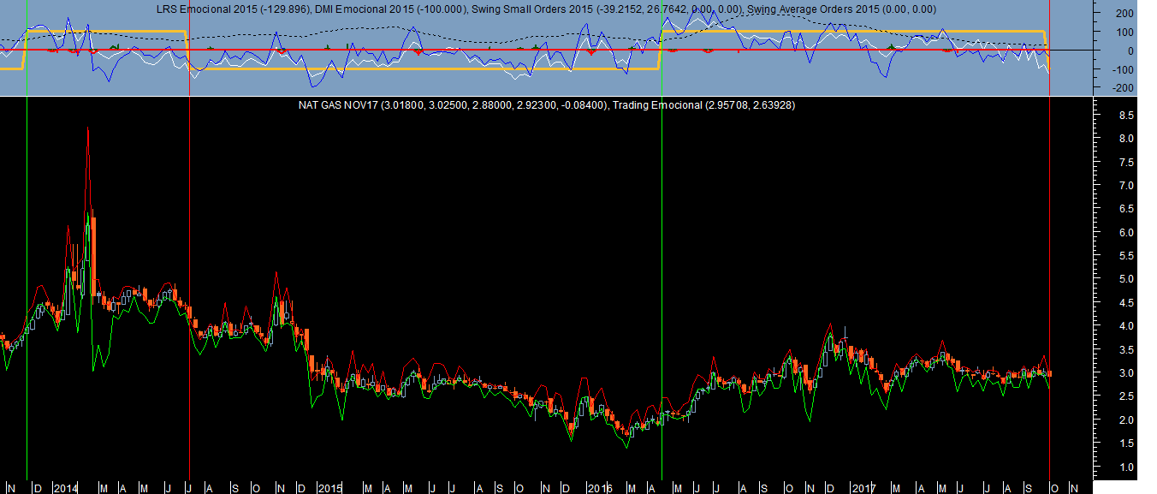This screenshot has height=494, width=1157.
Task: Click the 6.5 price level on axis
Action: [x=1125, y=209]
